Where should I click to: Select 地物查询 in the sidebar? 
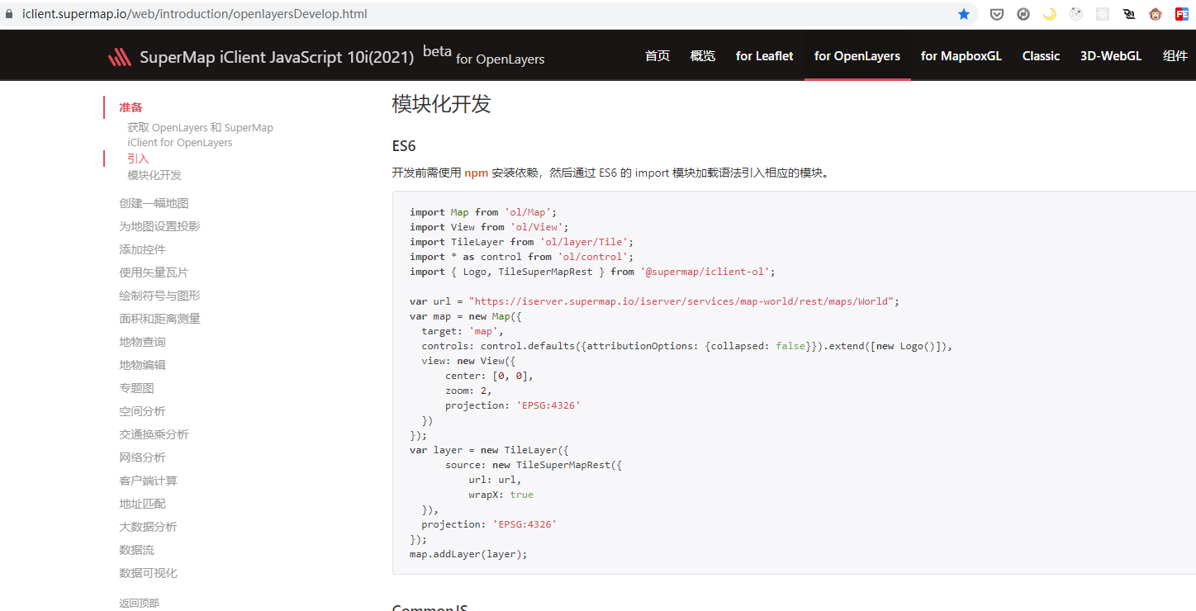142,342
